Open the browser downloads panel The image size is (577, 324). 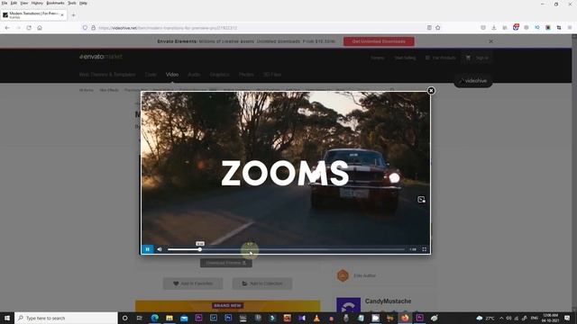pyautogui.click(x=494, y=28)
